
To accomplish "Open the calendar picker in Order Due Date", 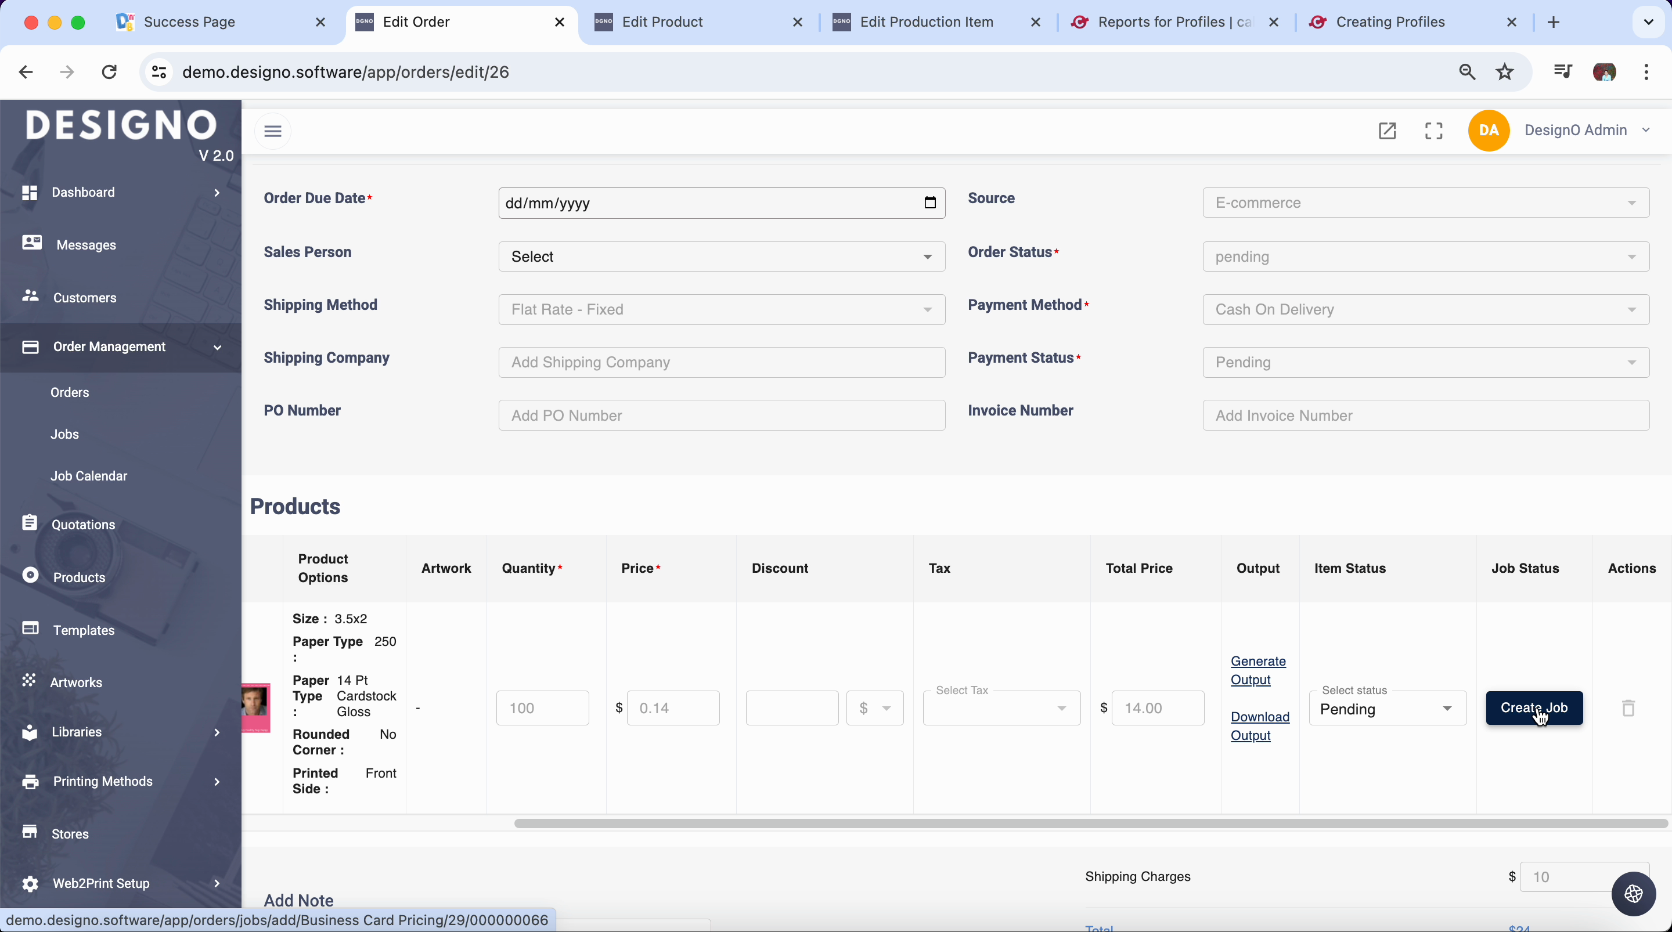I will click(x=929, y=203).
